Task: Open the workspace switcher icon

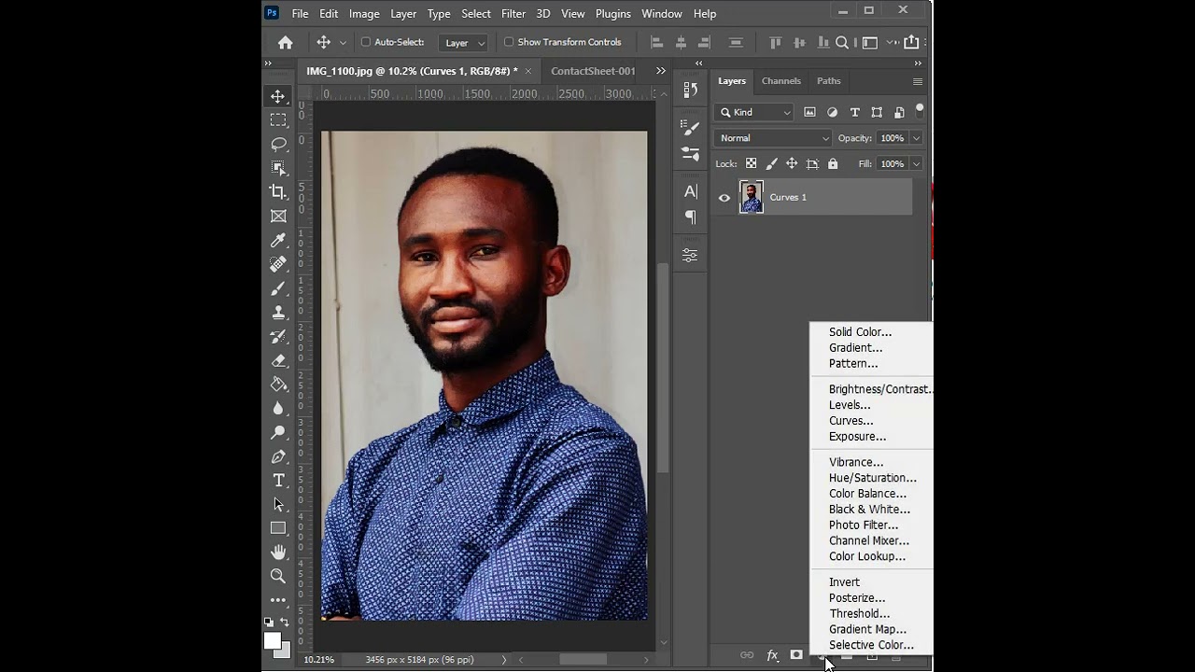Action: [870, 42]
